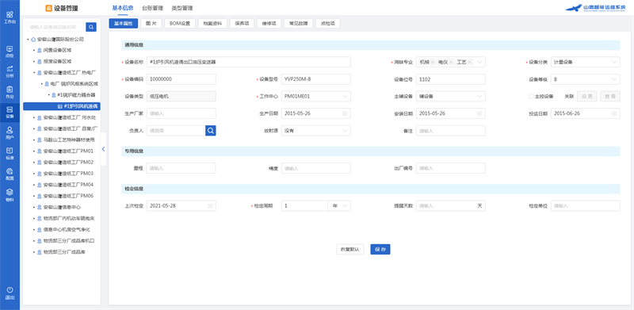Image resolution: width=634 pixels, height=310 pixels.
Task: Toggle the 主控设备 checkbox
Action: [531, 96]
